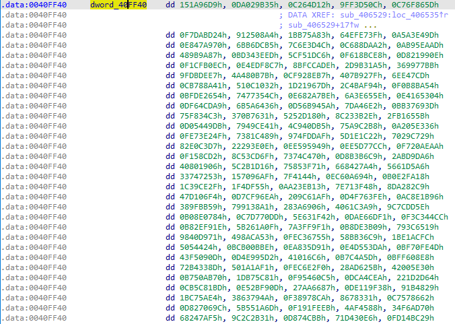The image size is (455, 324).
Task: Click the dd keyword before 151A96D9h
Action: point(170,5)
